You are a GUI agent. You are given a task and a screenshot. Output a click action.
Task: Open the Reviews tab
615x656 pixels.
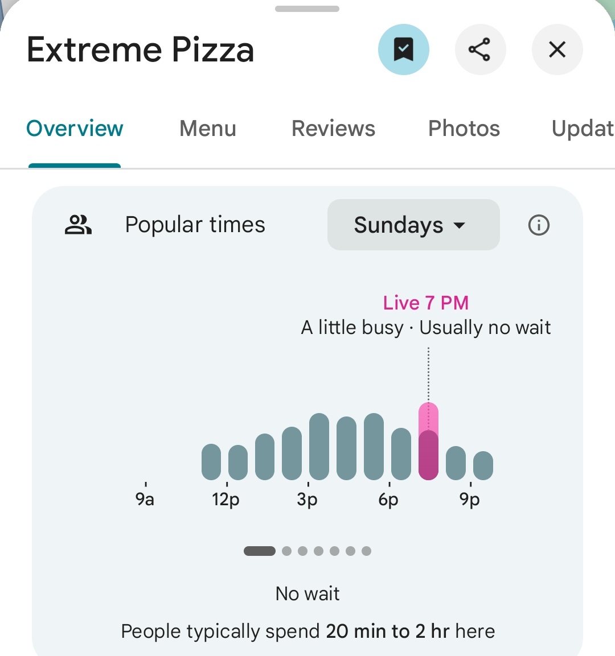[333, 129]
